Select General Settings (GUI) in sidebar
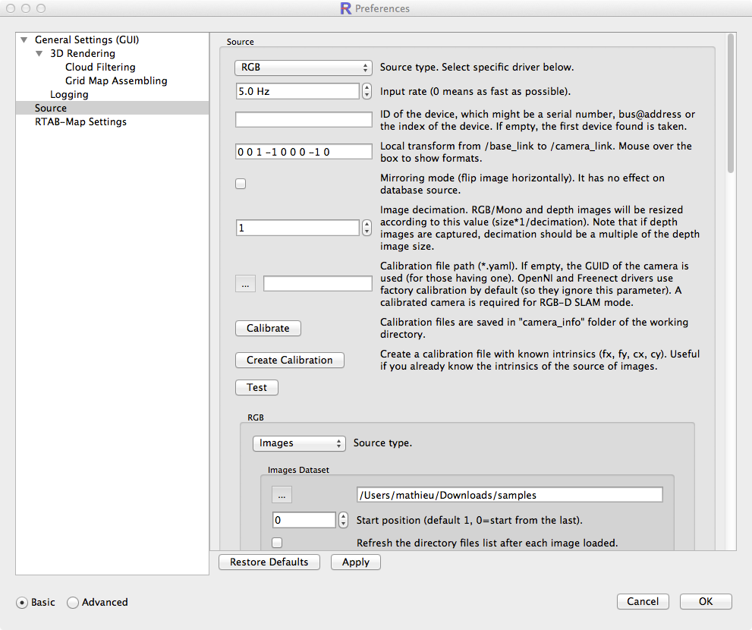This screenshot has height=630, width=752. (87, 39)
